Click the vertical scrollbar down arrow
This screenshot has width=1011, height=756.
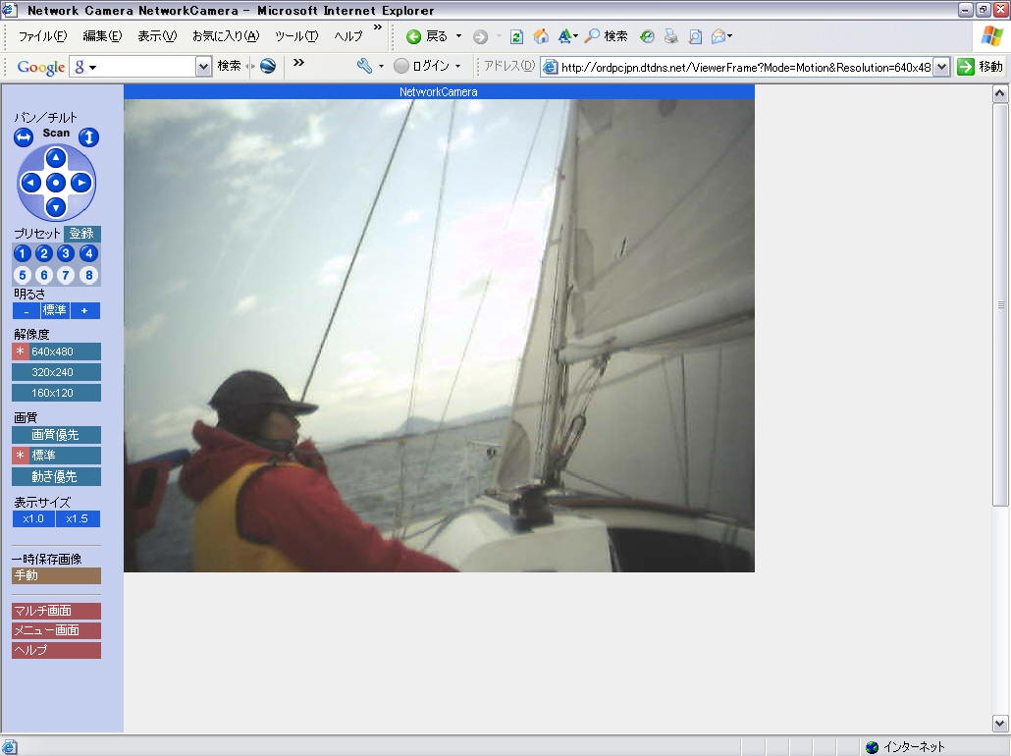1000,723
